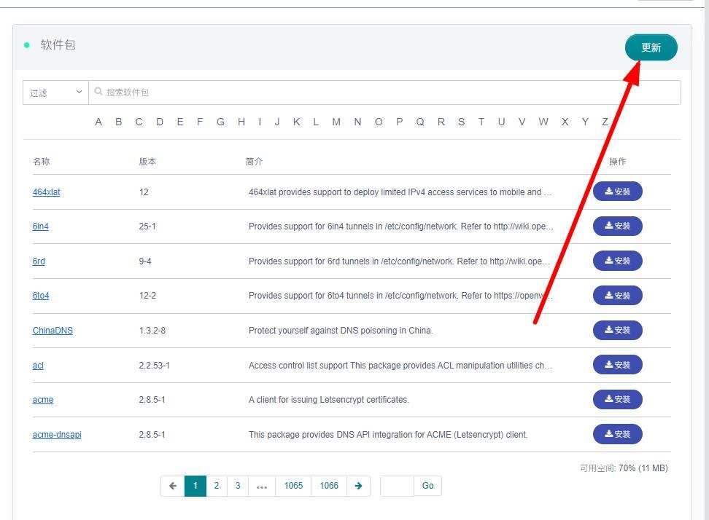Filter packages by letter K
709x520 pixels.
297,122
